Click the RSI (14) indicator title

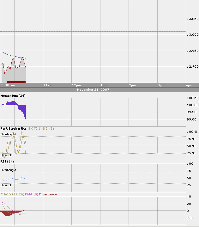(x=7, y=162)
